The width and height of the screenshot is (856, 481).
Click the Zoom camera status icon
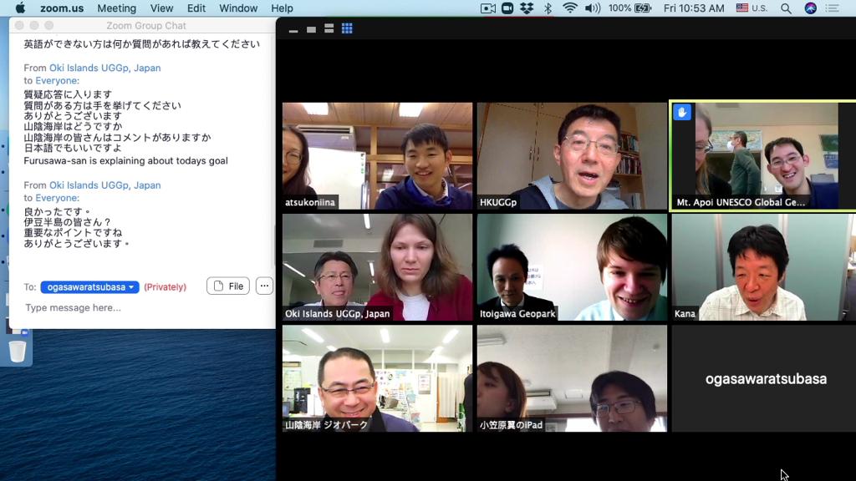(x=507, y=8)
